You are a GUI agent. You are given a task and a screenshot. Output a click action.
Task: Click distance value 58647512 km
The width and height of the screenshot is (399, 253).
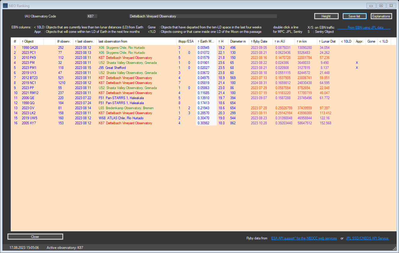pyautogui.click(x=305, y=123)
